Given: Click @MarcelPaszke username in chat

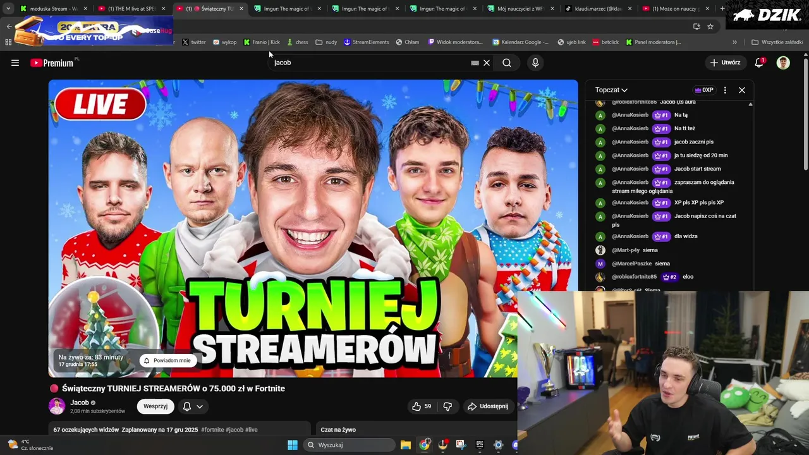Looking at the screenshot, I should pyautogui.click(x=631, y=264).
